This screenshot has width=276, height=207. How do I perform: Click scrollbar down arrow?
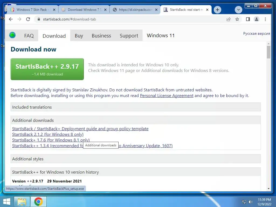point(268,188)
